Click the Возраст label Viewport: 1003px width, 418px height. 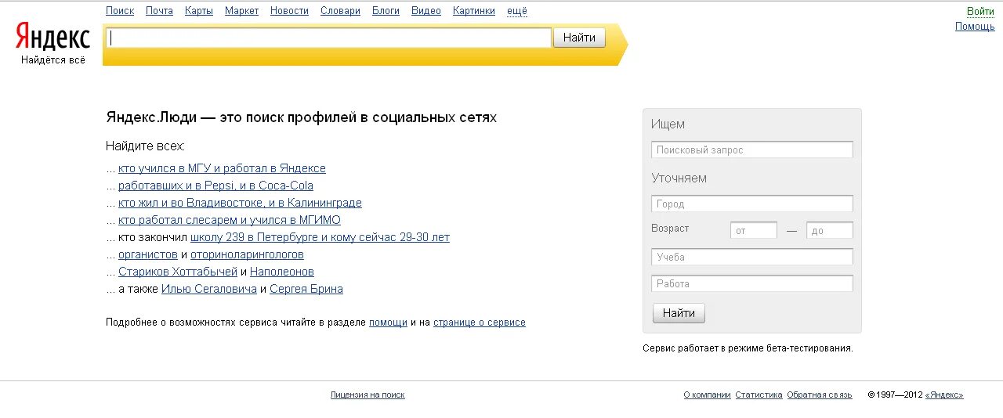pos(670,229)
